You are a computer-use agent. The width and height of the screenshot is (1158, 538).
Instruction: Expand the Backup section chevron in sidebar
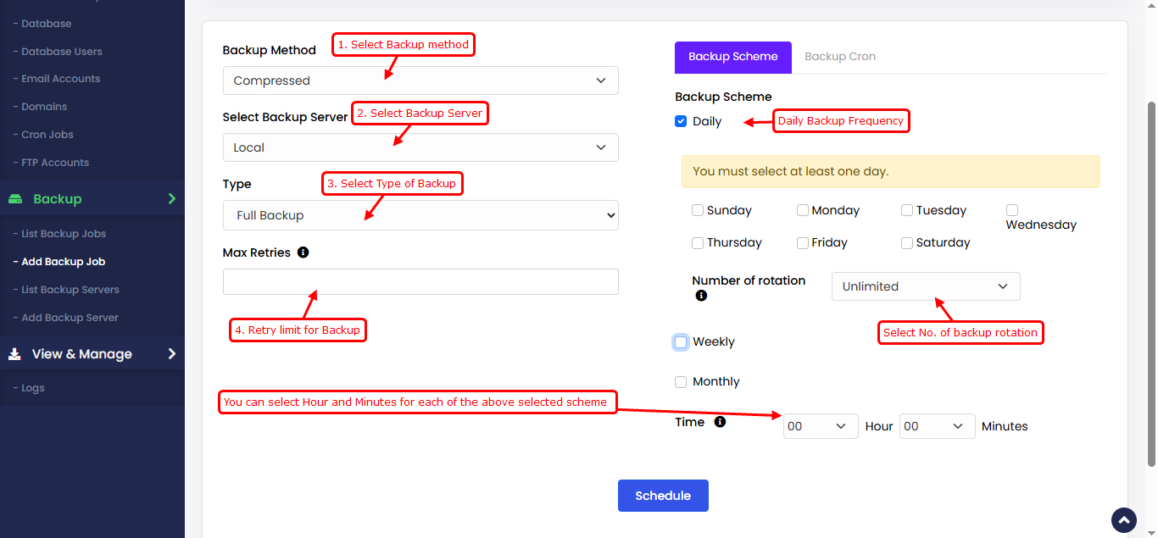click(x=172, y=199)
